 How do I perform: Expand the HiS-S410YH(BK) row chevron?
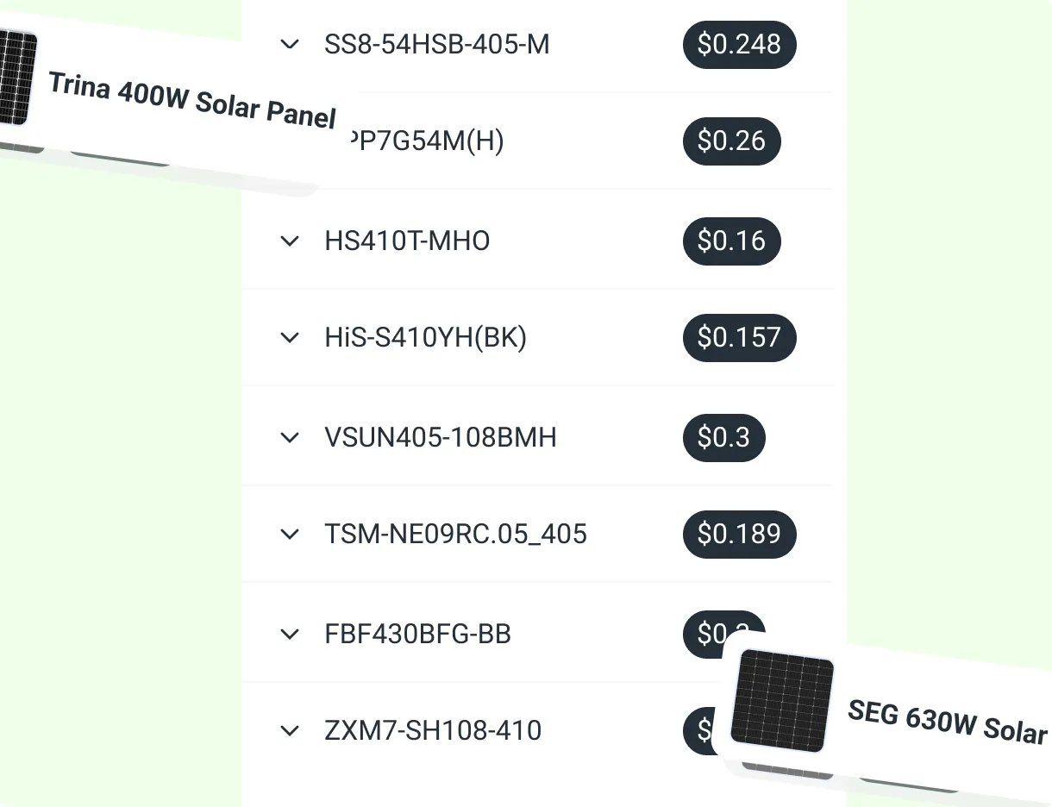pos(290,337)
